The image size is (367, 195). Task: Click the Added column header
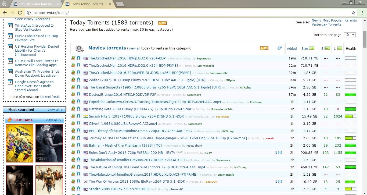pyautogui.click(x=292, y=48)
